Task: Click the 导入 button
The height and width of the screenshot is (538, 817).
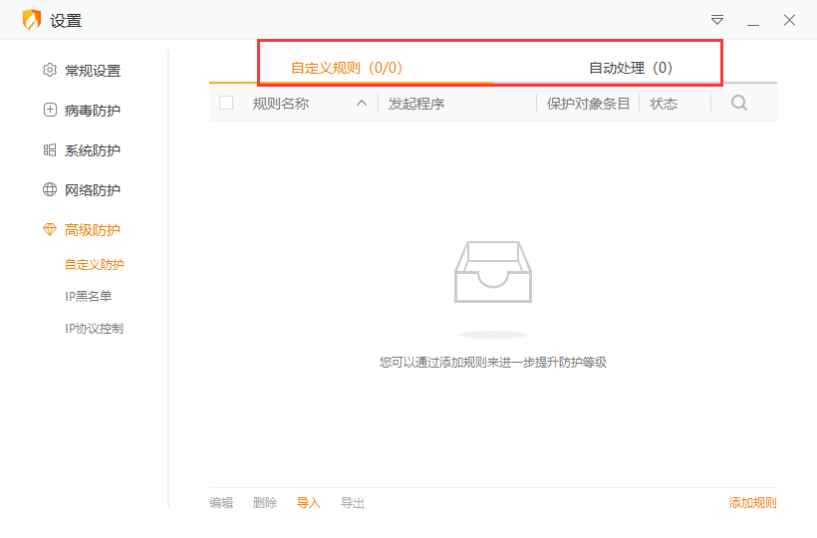Action: tap(309, 503)
